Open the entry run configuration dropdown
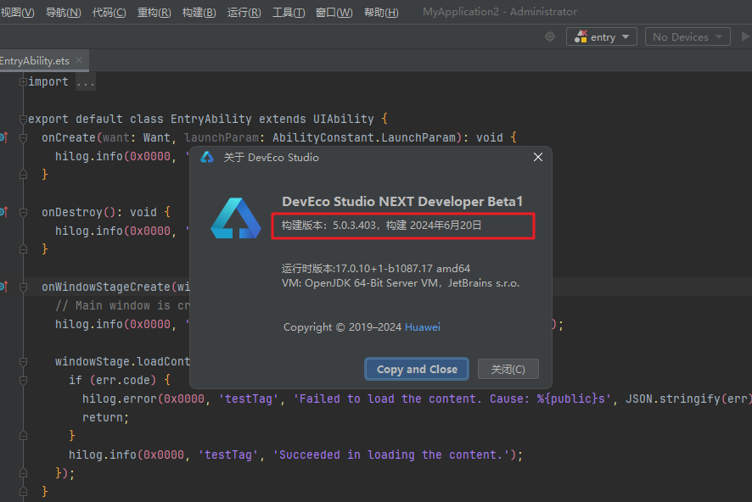The image size is (752, 502). (x=602, y=36)
